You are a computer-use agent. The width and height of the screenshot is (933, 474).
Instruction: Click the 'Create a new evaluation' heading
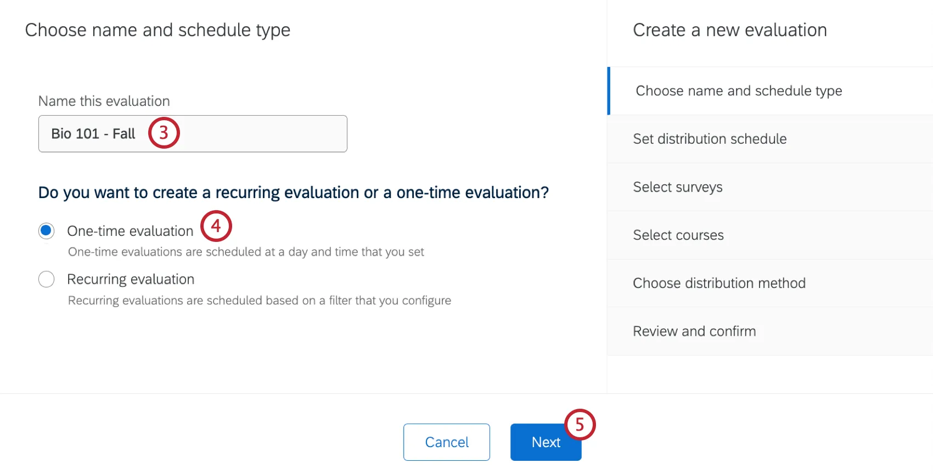[730, 30]
